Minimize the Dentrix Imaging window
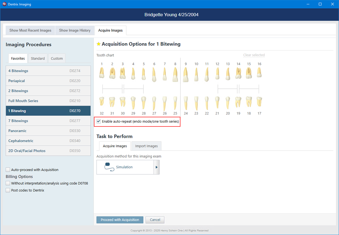339x235 pixels. point(308,4)
